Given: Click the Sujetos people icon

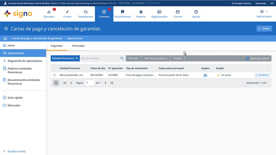Looking at the screenshot, I should coord(205,75).
